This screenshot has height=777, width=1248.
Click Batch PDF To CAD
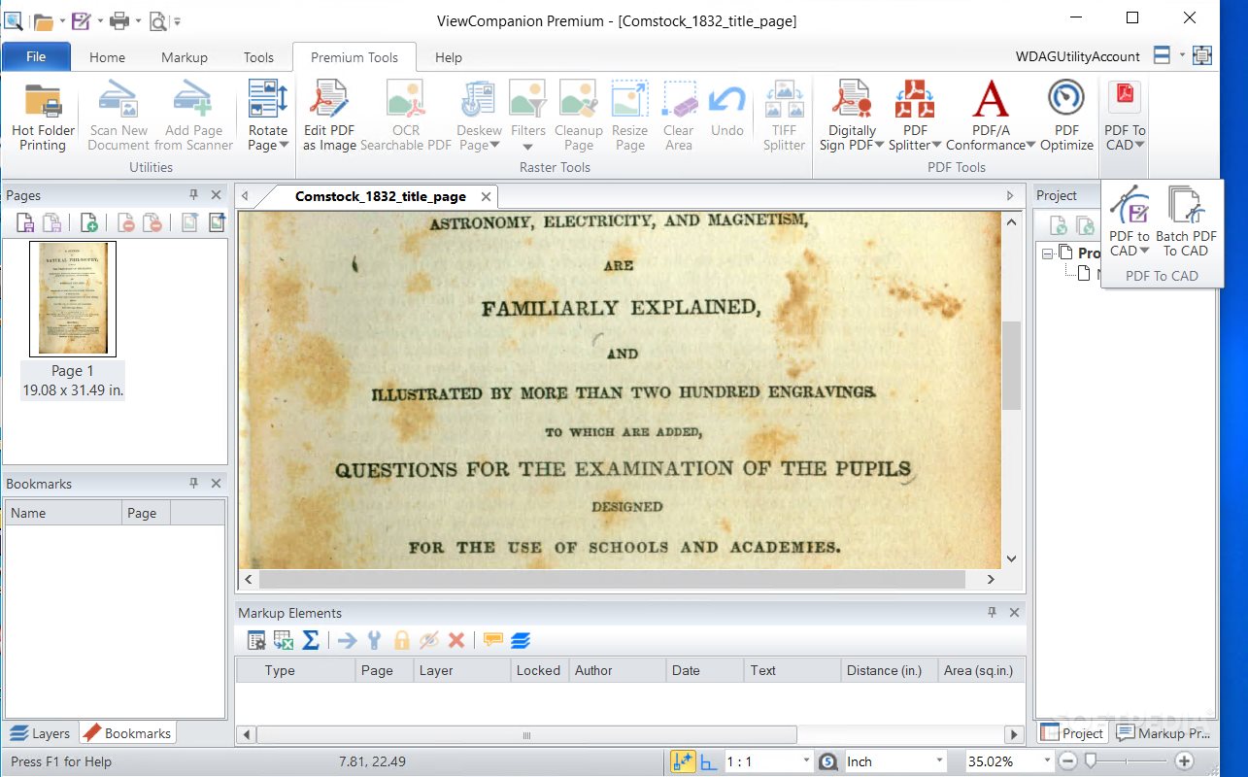[x=1186, y=222]
